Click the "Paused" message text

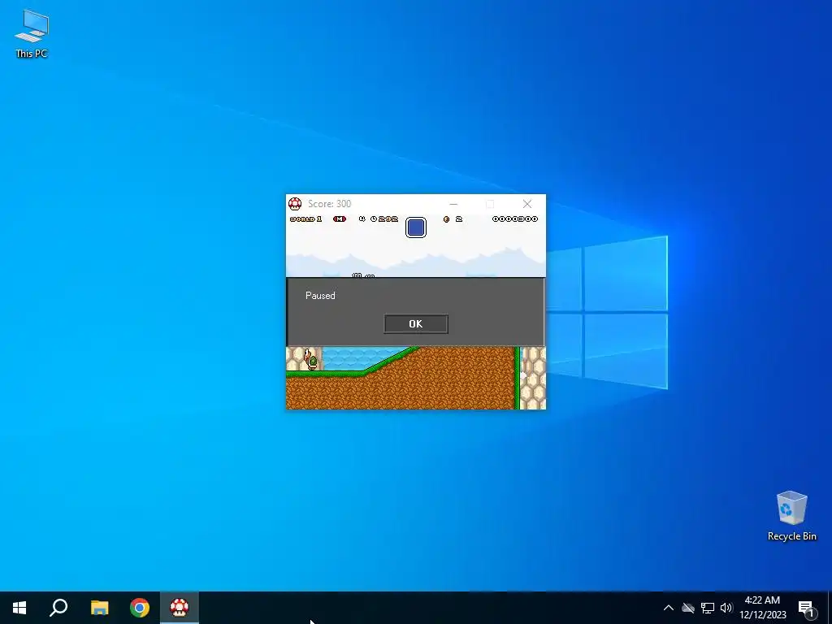[320, 296]
